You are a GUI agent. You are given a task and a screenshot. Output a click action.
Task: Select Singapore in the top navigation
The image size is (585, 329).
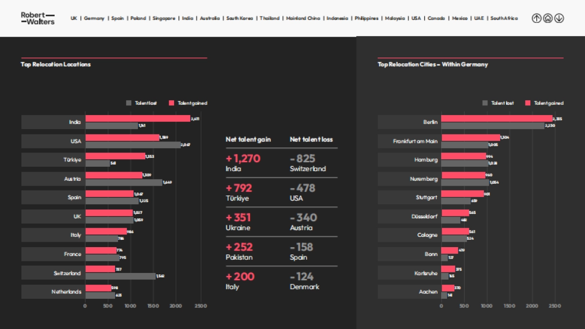point(164,19)
